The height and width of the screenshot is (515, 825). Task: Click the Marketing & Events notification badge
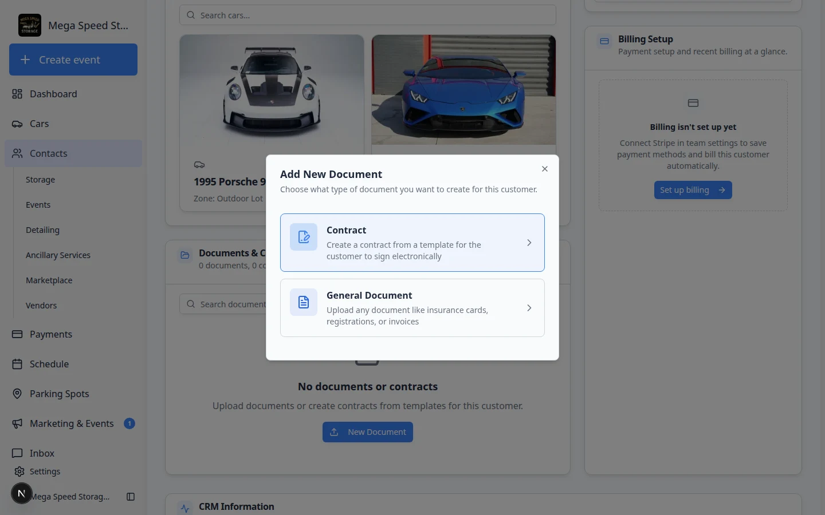pos(129,423)
